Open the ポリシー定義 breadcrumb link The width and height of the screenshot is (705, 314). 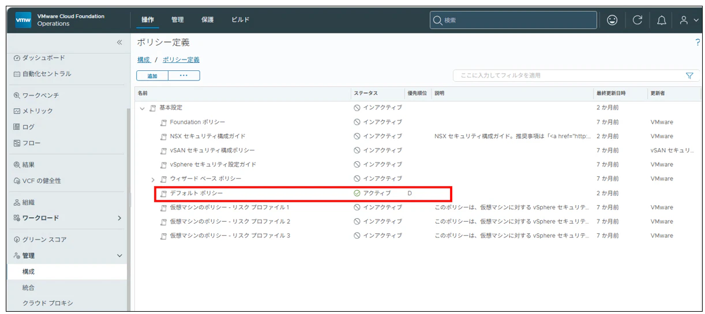(x=181, y=59)
